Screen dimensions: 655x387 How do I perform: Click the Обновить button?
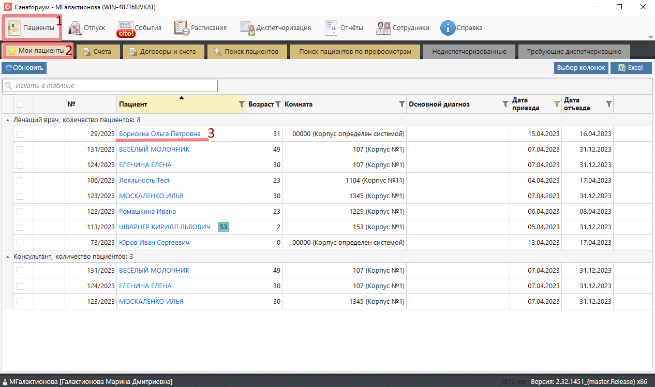tap(24, 68)
